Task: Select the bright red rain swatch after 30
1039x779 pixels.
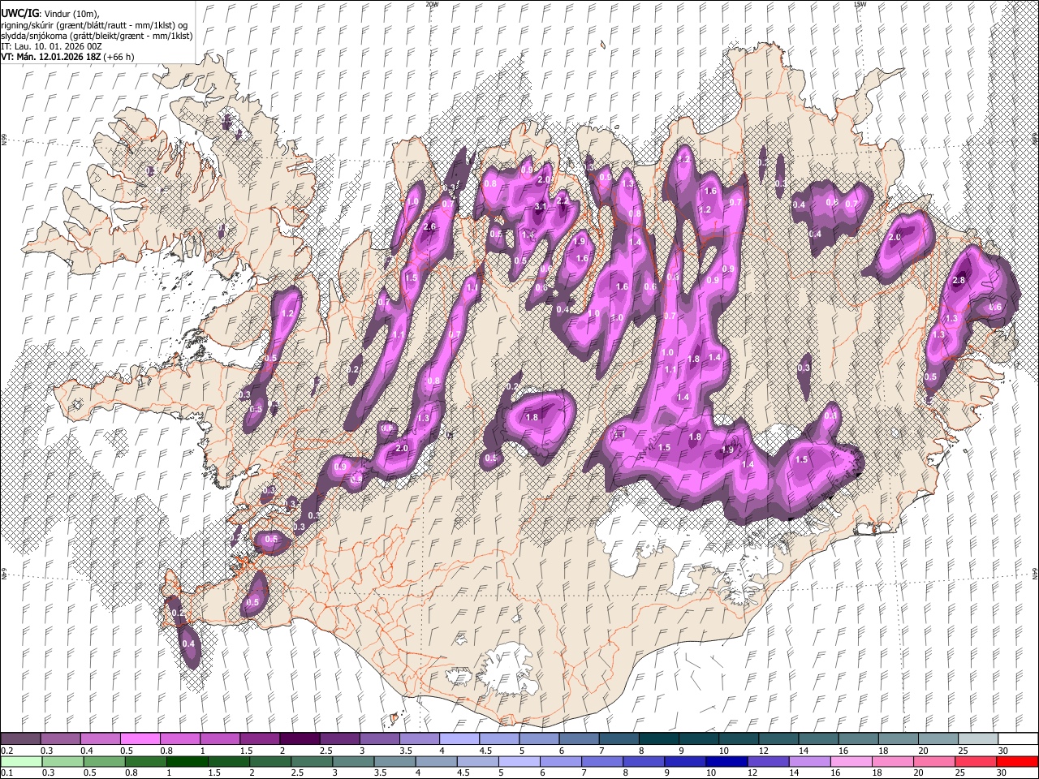Action: (1017, 761)
